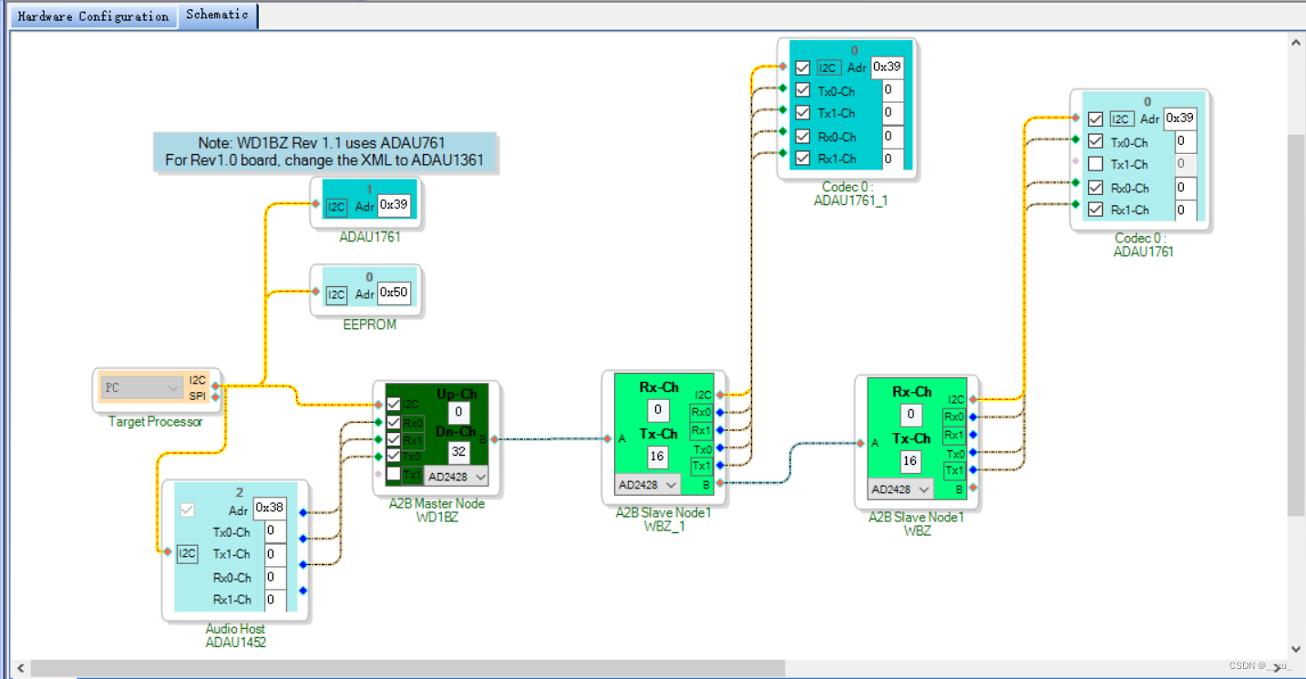Click the Tx-Ch field in slave WBZ
This screenshot has height=679, width=1306.
pos(910,461)
